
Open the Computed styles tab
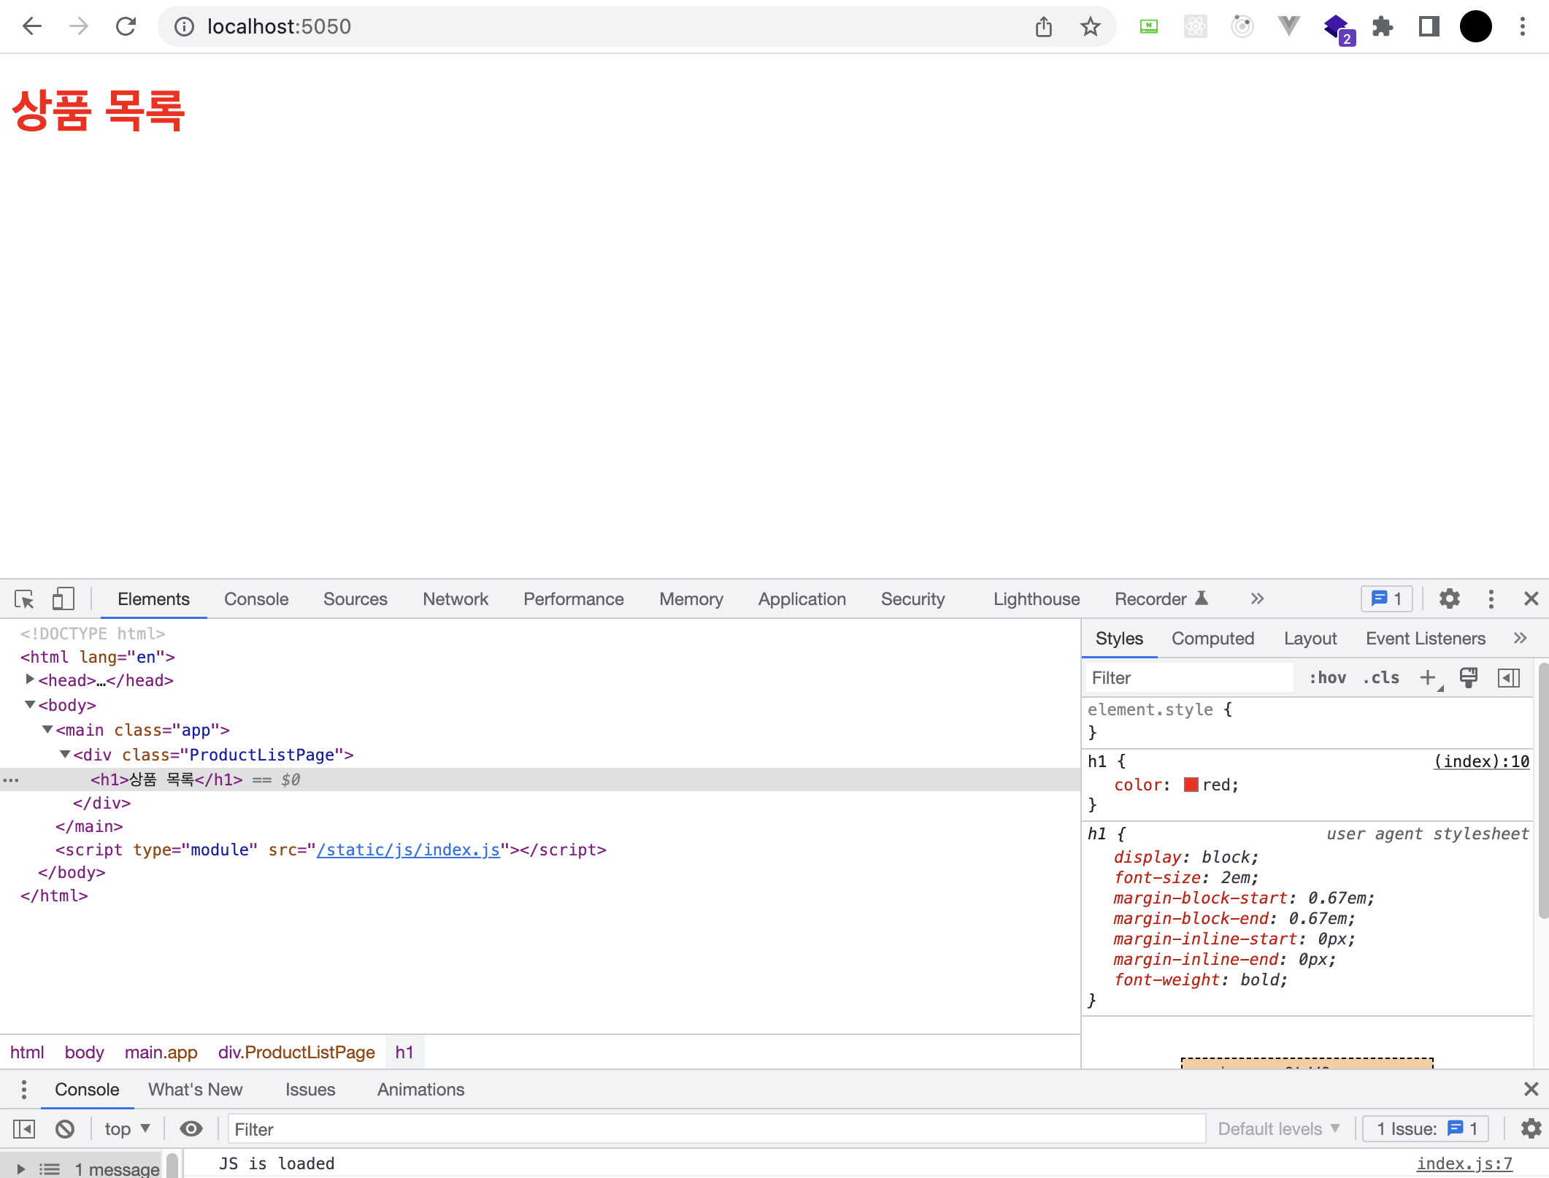tap(1212, 639)
